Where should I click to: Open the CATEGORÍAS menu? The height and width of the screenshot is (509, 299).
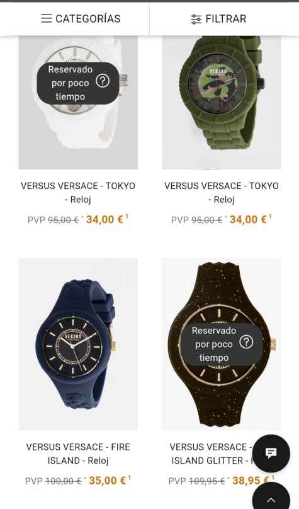[81, 19]
